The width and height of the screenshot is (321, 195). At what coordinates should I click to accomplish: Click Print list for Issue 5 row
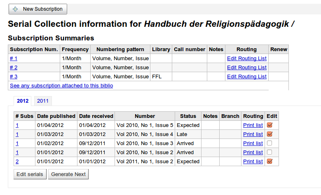(x=253, y=125)
